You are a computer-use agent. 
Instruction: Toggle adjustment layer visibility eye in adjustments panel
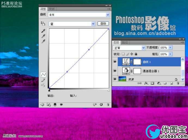[x=61, y=105]
